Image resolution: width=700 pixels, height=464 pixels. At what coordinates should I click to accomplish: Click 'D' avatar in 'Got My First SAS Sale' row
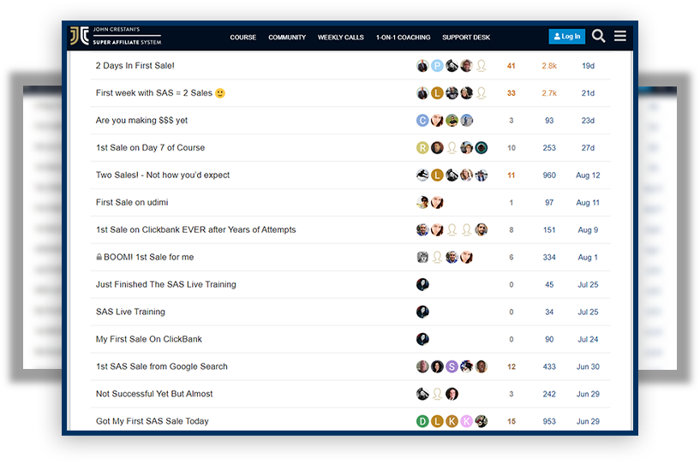(x=422, y=421)
